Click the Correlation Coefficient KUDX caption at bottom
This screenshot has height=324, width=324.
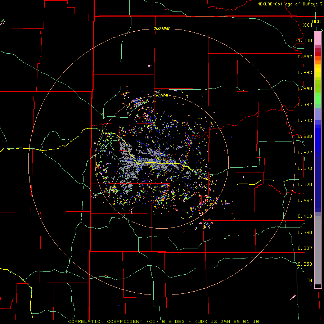point(163,321)
